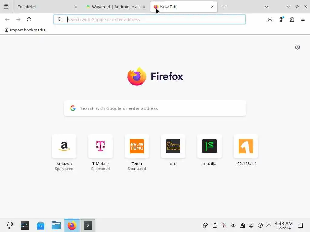The width and height of the screenshot is (310, 232).
Task: Maximize the Firefox window
Action: 297,7
